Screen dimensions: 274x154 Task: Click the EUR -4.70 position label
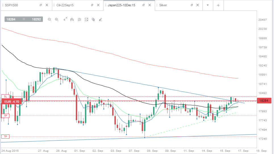click(12, 102)
